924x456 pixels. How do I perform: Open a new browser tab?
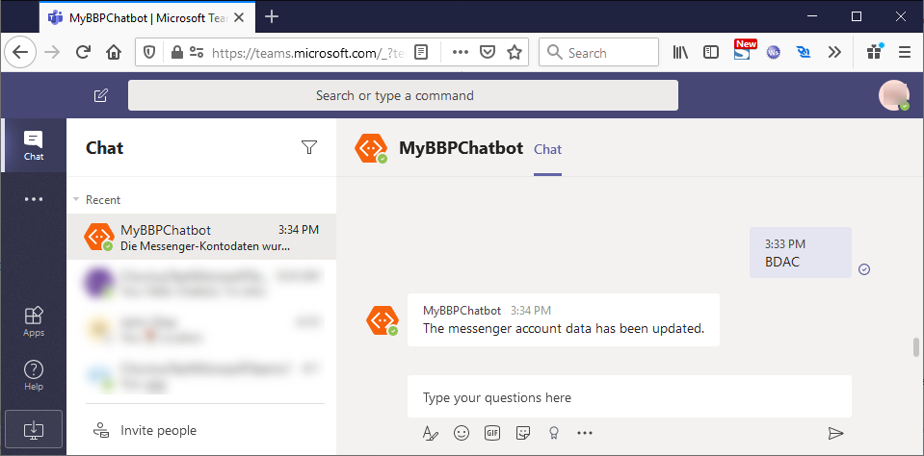point(271,16)
